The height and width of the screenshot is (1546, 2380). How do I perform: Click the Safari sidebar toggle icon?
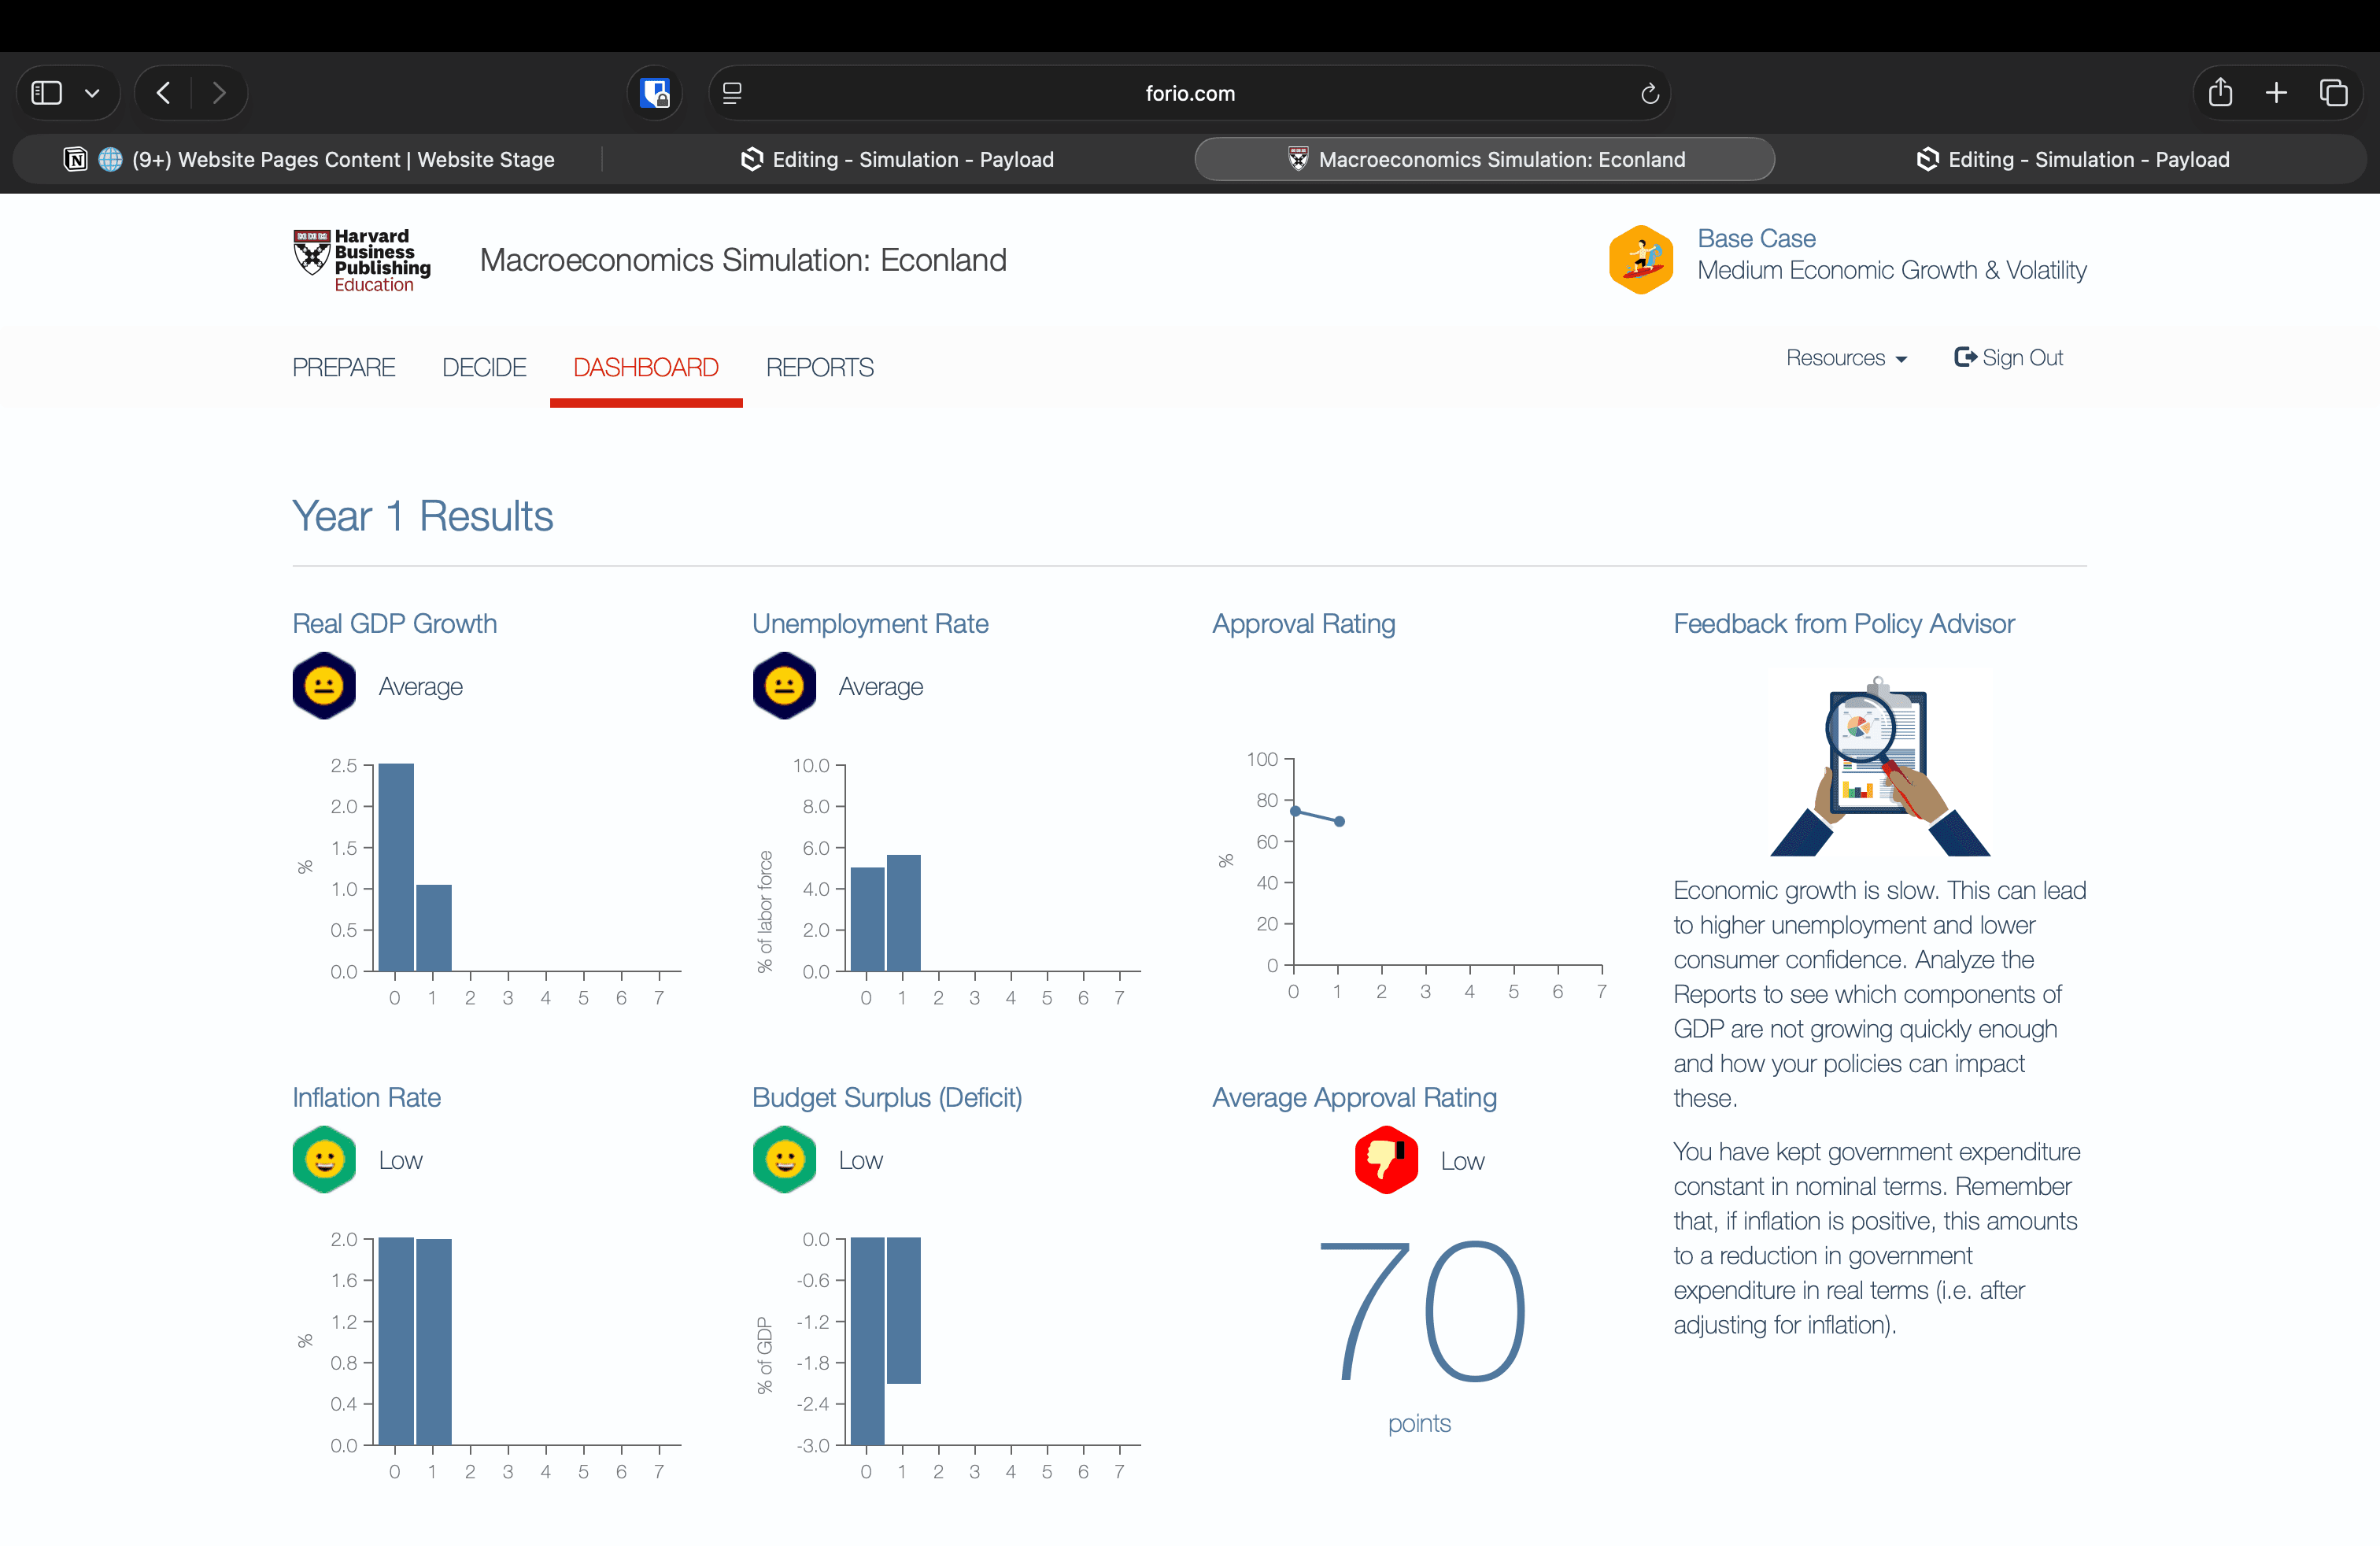click(47, 93)
